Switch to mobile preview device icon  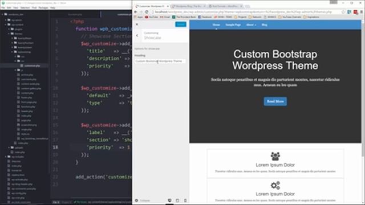coord(185,200)
